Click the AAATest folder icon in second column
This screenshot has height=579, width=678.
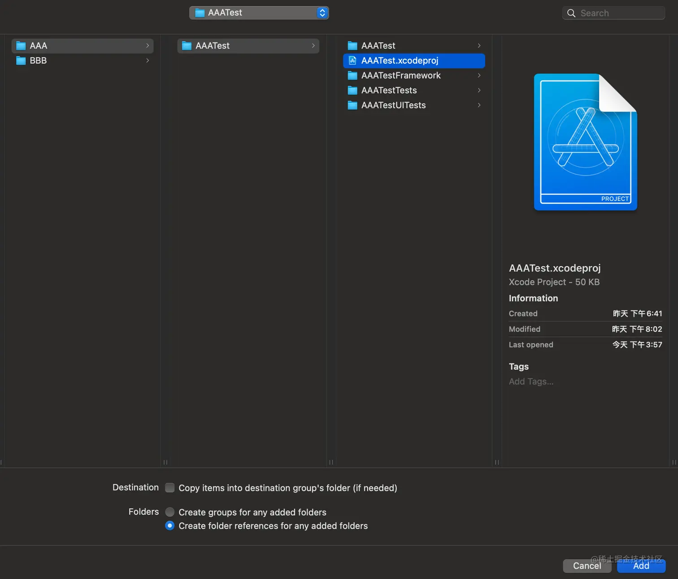(x=187, y=46)
